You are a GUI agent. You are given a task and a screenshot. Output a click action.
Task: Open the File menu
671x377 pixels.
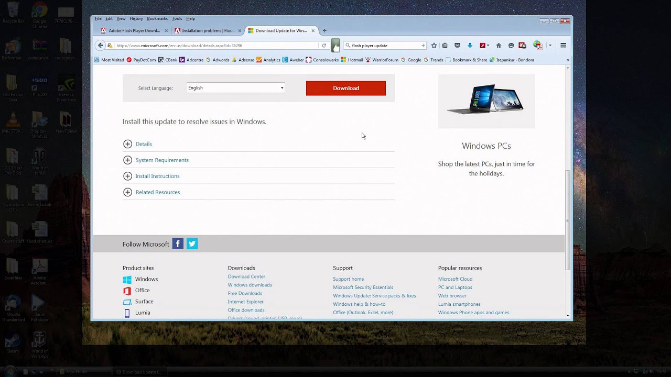click(98, 18)
